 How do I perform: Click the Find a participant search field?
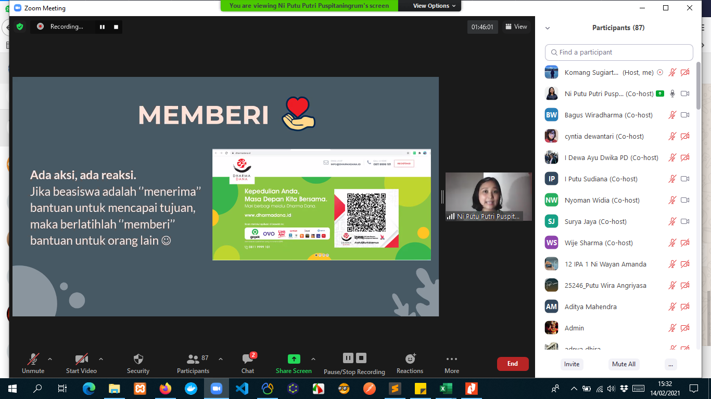pyautogui.click(x=619, y=52)
